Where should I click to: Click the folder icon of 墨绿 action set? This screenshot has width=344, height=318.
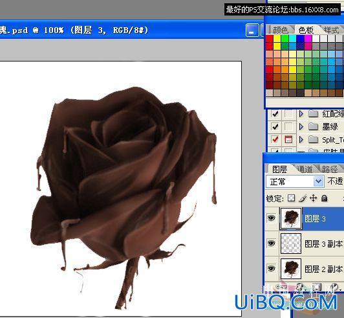313,126
